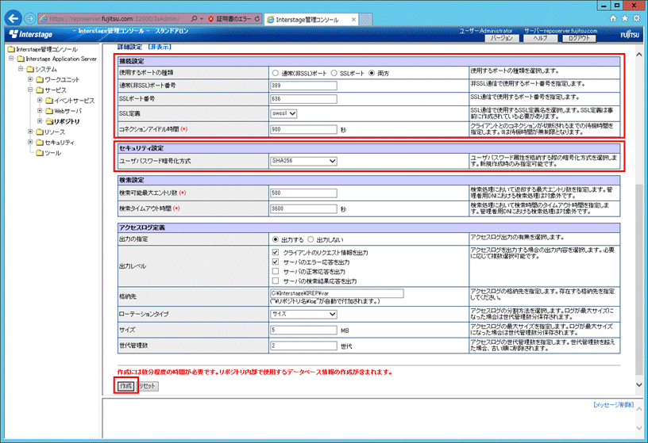Expand the リソース tree node
The width and height of the screenshot is (648, 443).
30,132
